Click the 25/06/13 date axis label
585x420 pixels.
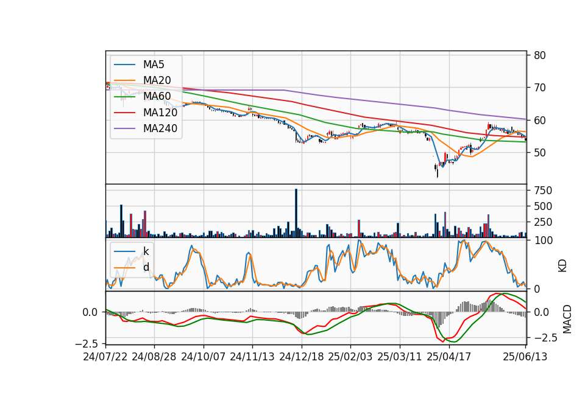click(x=525, y=357)
